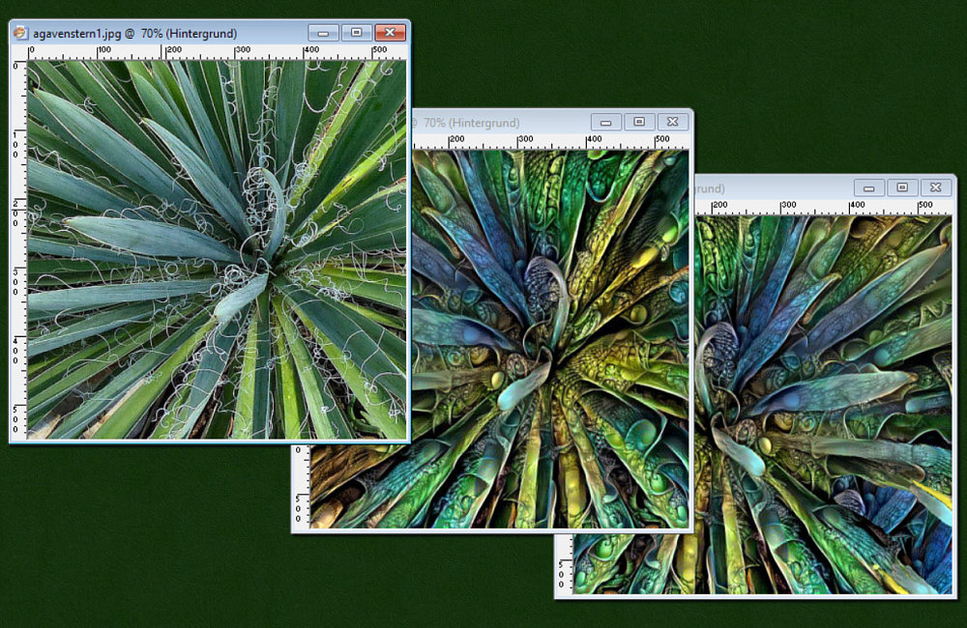967x628 pixels.
Task: Maximize the rightmost image window
Action: coord(902,187)
